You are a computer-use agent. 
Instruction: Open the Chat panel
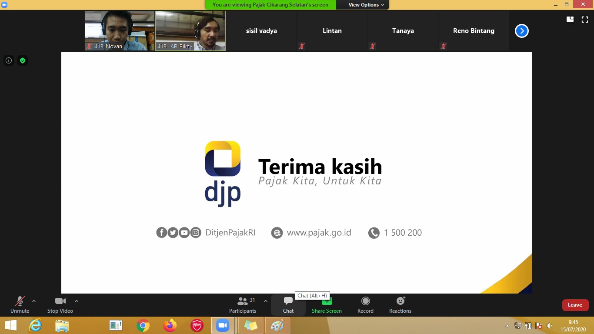point(288,305)
